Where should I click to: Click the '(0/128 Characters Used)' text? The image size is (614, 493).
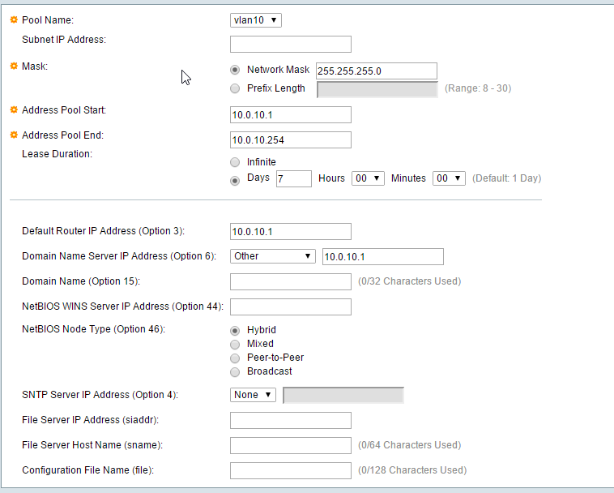(412, 470)
